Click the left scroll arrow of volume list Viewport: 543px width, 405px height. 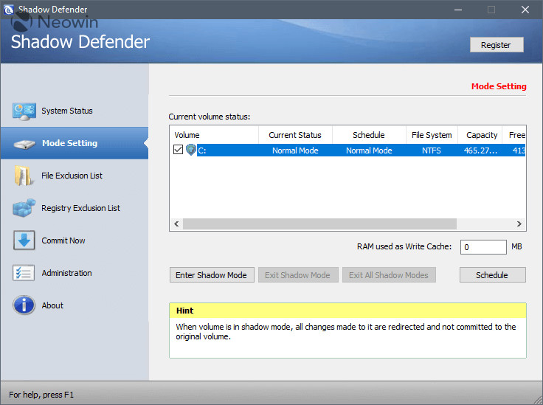pyautogui.click(x=176, y=224)
